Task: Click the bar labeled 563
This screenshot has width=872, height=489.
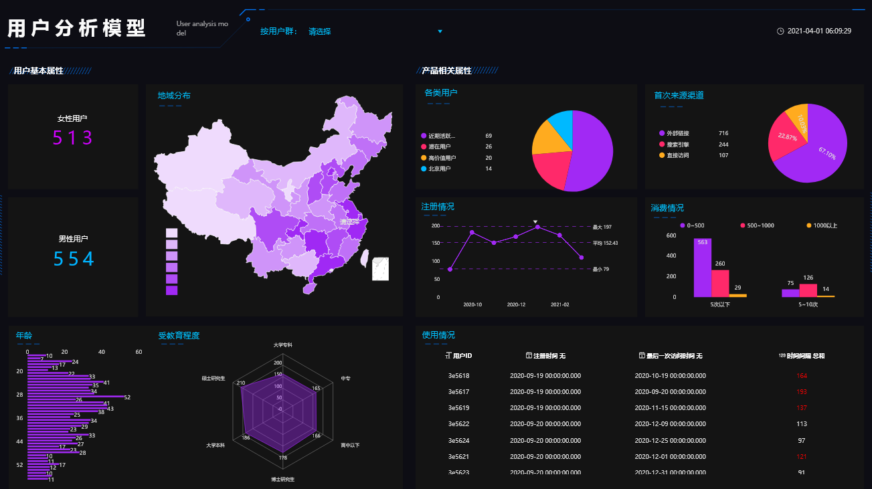Action: [702, 268]
